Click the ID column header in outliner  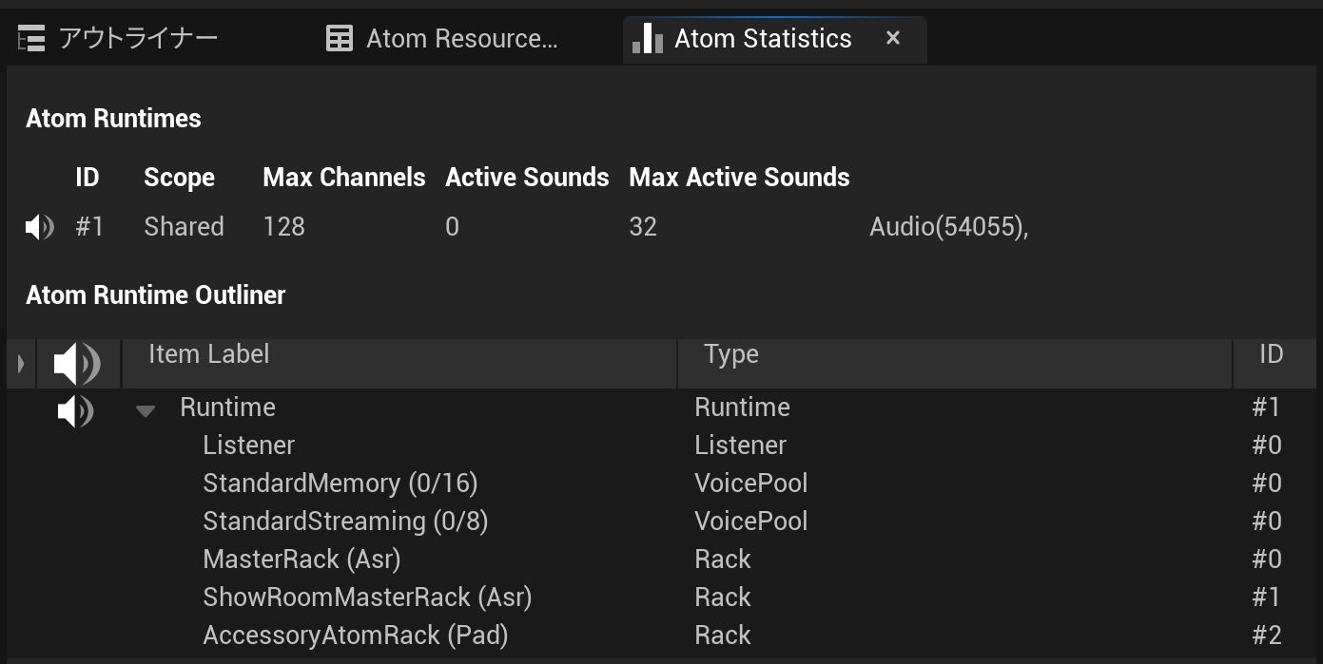[1271, 355]
